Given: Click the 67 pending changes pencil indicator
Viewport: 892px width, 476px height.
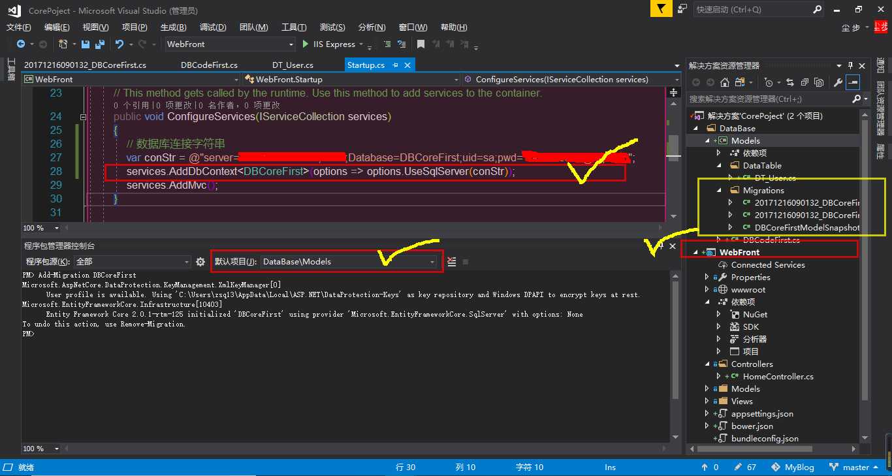Looking at the screenshot, I should point(745,468).
